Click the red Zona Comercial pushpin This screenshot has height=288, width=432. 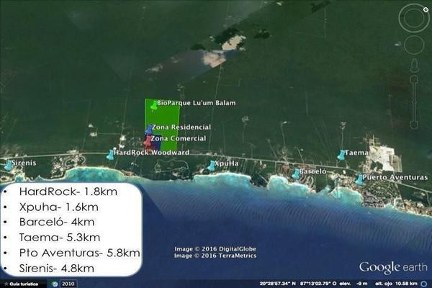[x=148, y=138]
